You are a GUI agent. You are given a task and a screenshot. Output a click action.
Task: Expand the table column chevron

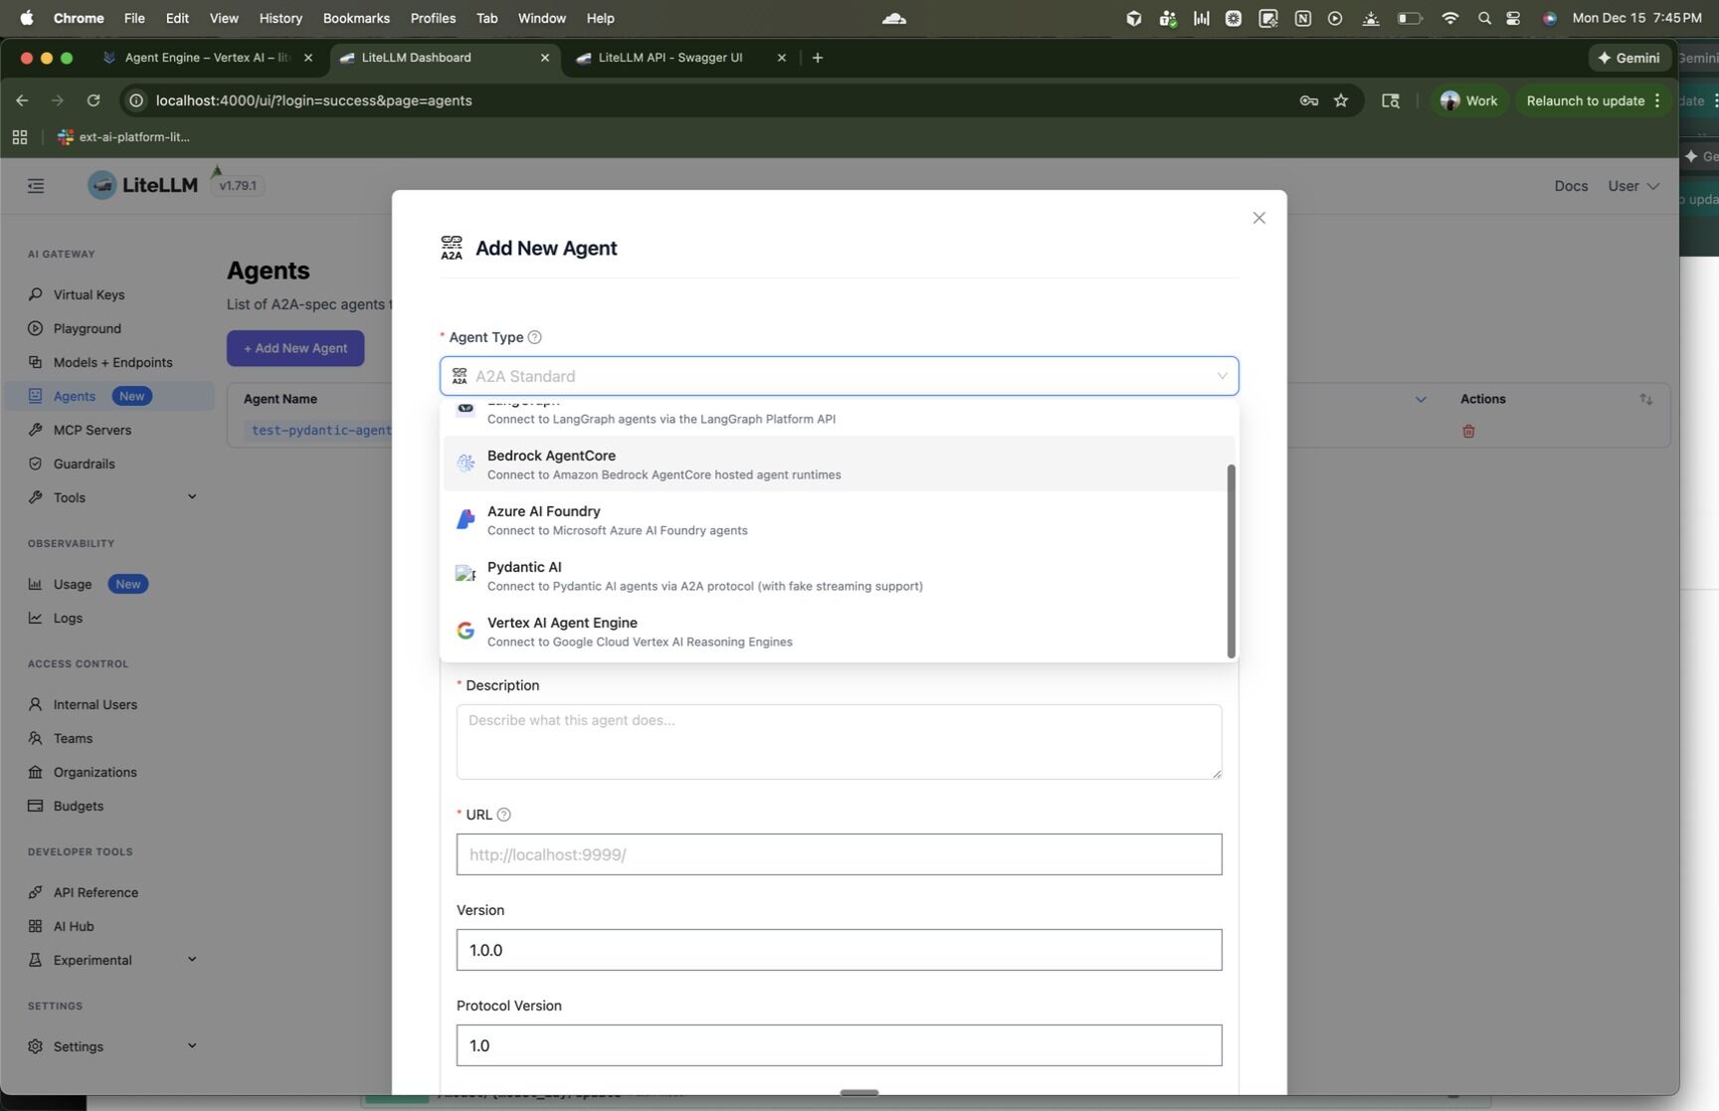[x=1420, y=399]
